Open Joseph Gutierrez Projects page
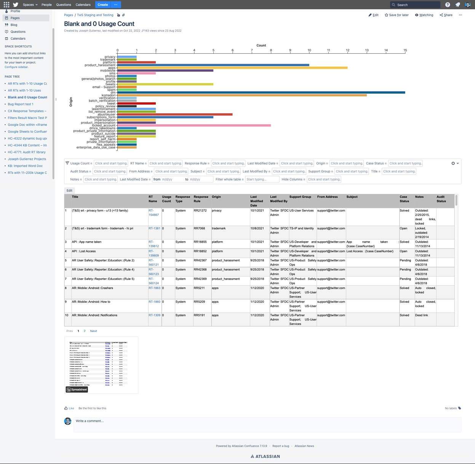The image size is (475, 464). click(x=27, y=159)
